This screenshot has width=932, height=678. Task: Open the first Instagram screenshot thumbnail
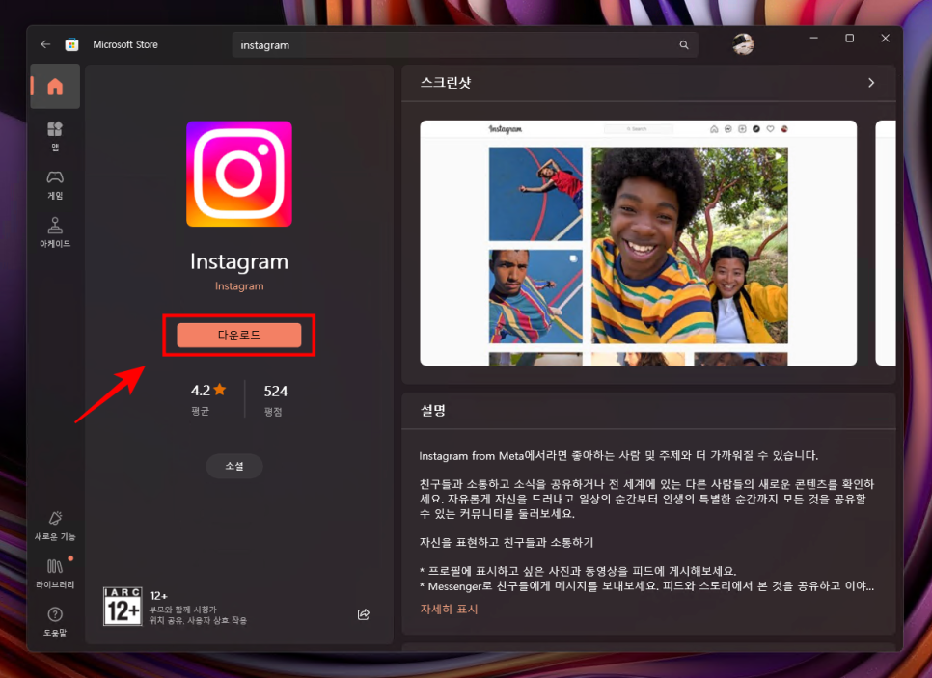(639, 243)
